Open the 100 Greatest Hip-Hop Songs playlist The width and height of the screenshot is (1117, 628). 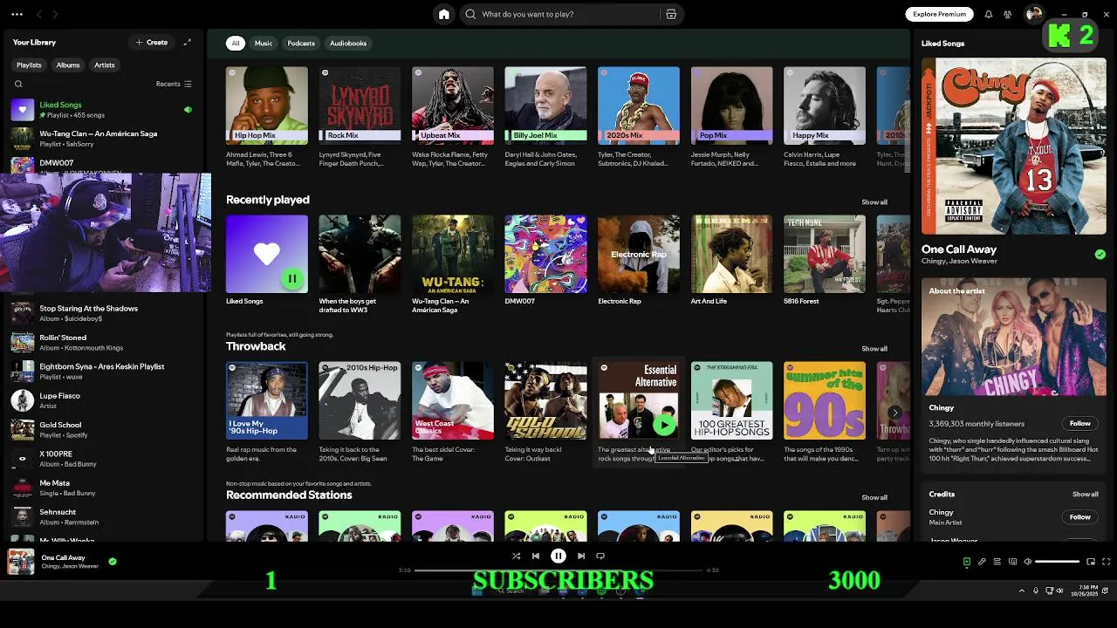[x=731, y=412]
